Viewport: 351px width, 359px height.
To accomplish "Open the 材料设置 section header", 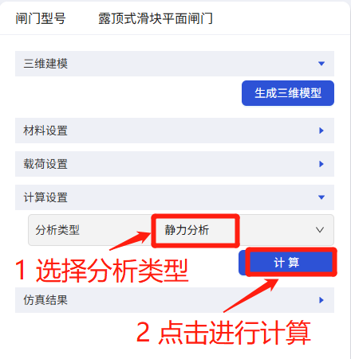I will pos(175,131).
